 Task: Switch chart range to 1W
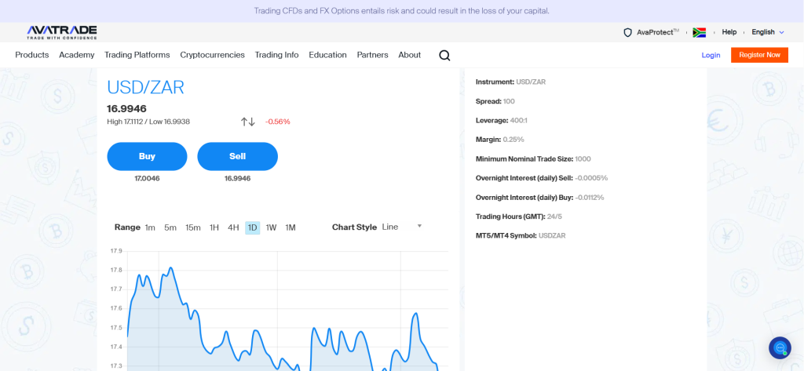coord(271,227)
